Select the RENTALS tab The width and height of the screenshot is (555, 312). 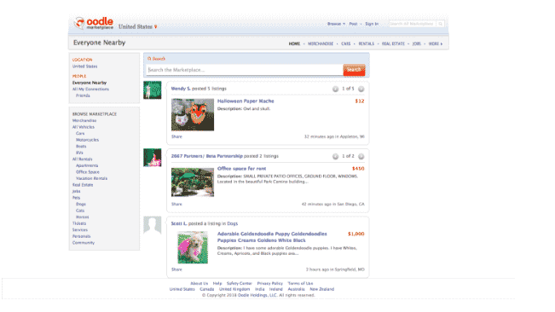[x=367, y=43]
